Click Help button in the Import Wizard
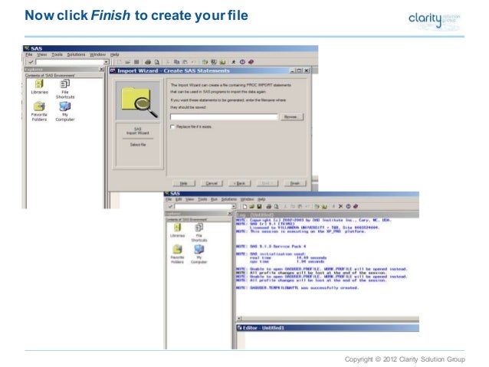The width and height of the screenshot is (489, 367). [x=184, y=183]
